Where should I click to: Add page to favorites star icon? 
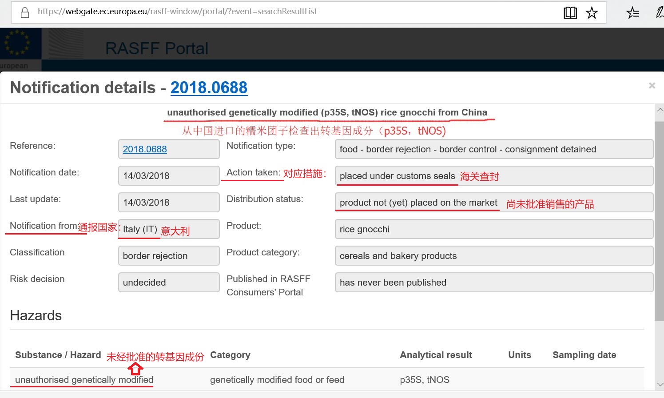[592, 12]
